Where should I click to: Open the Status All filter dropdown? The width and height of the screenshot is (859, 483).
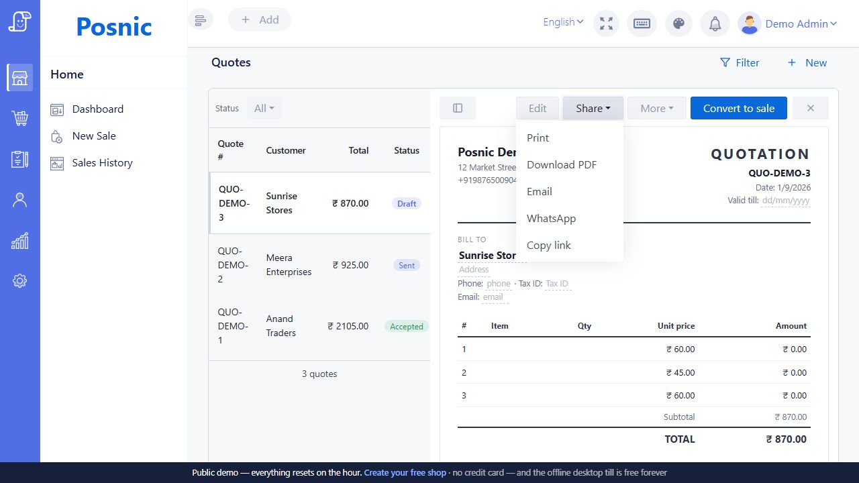coord(264,108)
